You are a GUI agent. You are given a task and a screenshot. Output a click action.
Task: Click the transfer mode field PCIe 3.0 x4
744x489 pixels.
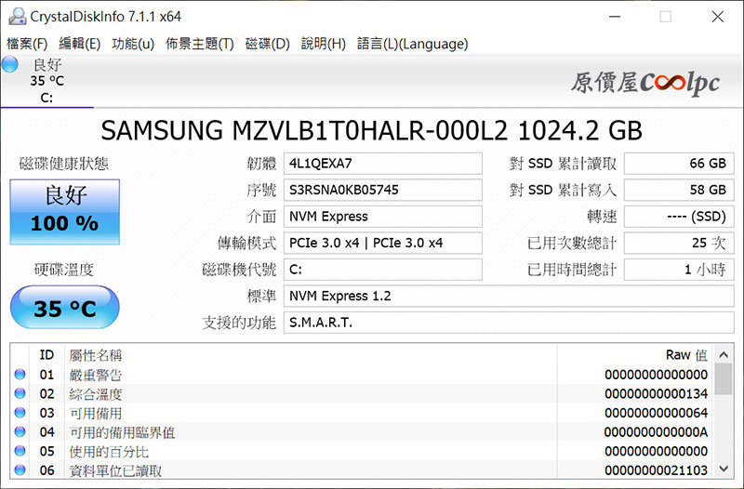point(383,244)
